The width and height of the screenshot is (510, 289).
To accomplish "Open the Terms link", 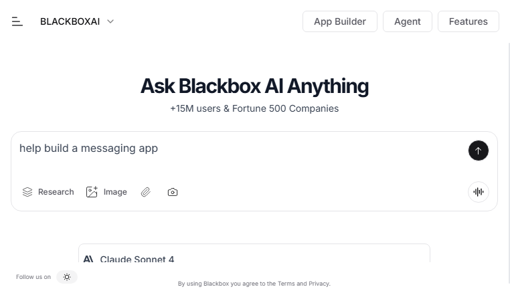I will coord(286,284).
